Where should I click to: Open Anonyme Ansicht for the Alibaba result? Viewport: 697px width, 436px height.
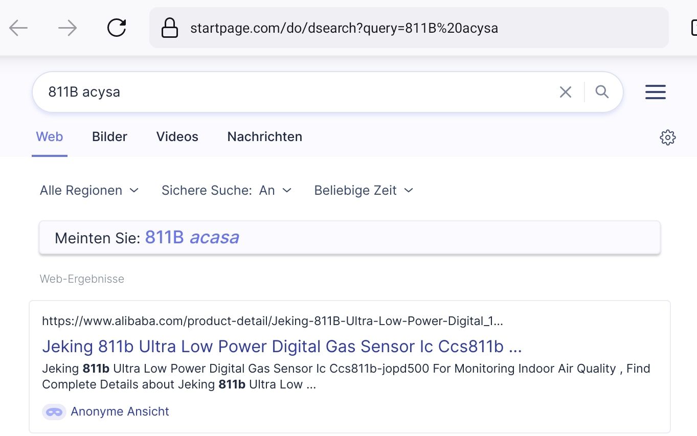[x=120, y=411]
